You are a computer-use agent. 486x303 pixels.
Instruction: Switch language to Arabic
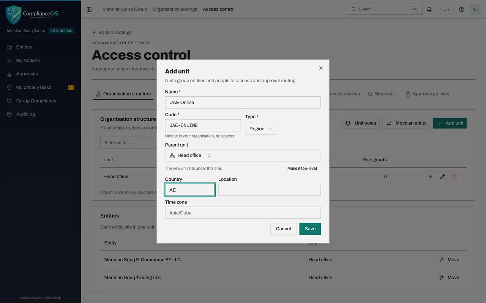[447, 9]
